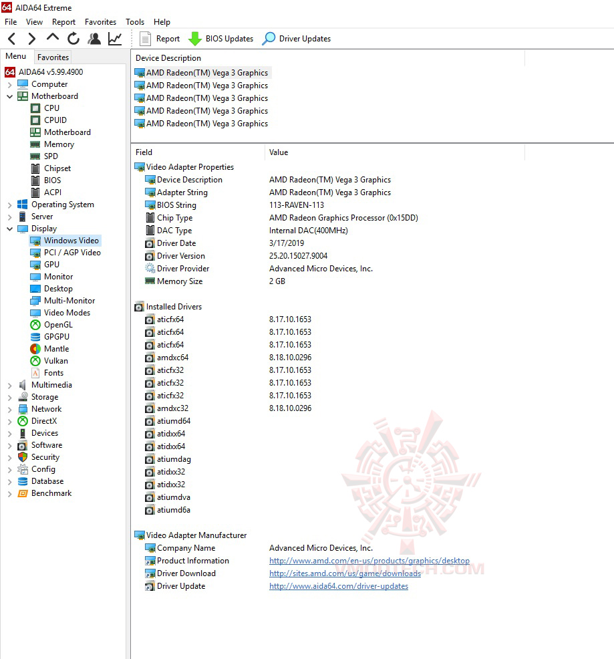Expand the Benchmark tree node

click(x=9, y=493)
